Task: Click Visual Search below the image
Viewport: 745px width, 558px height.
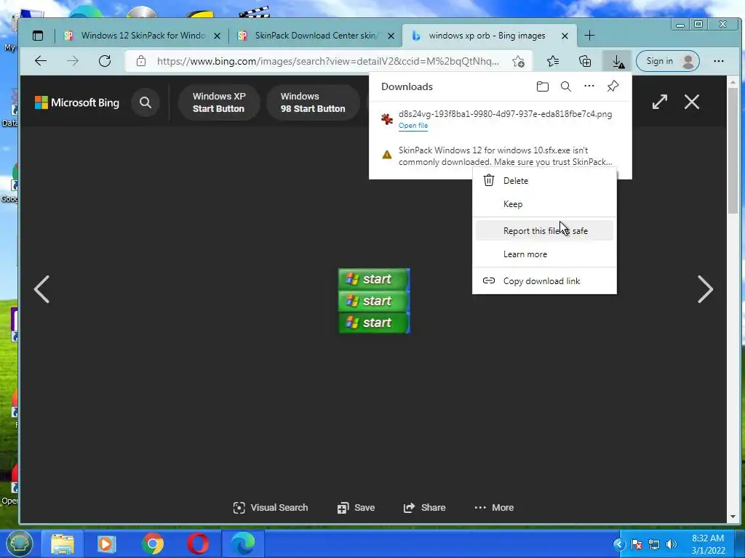Action: coord(271,508)
